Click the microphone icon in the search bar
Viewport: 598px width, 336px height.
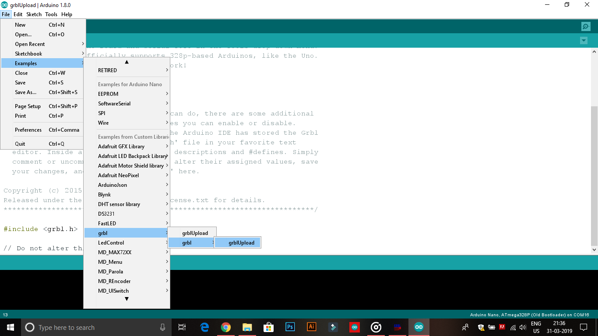162,327
